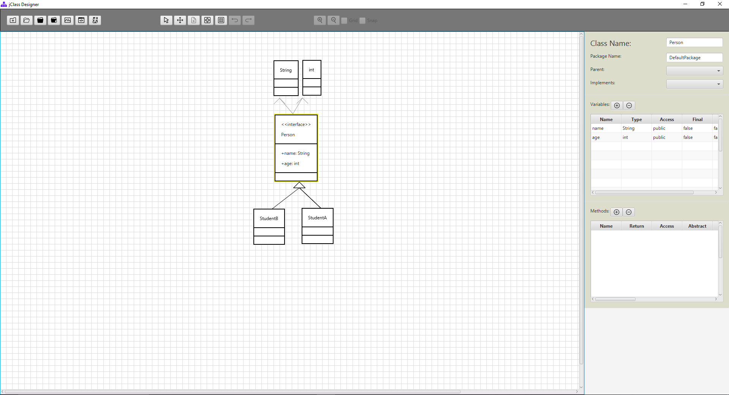Add a new class with the page icon

pos(193,20)
